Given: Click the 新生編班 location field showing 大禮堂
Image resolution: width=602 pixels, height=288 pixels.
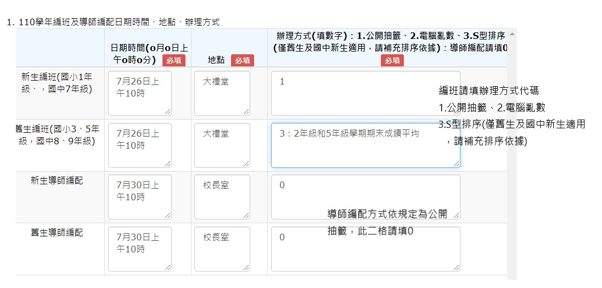Looking at the screenshot, I should pyautogui.click(x=222, y=93).
